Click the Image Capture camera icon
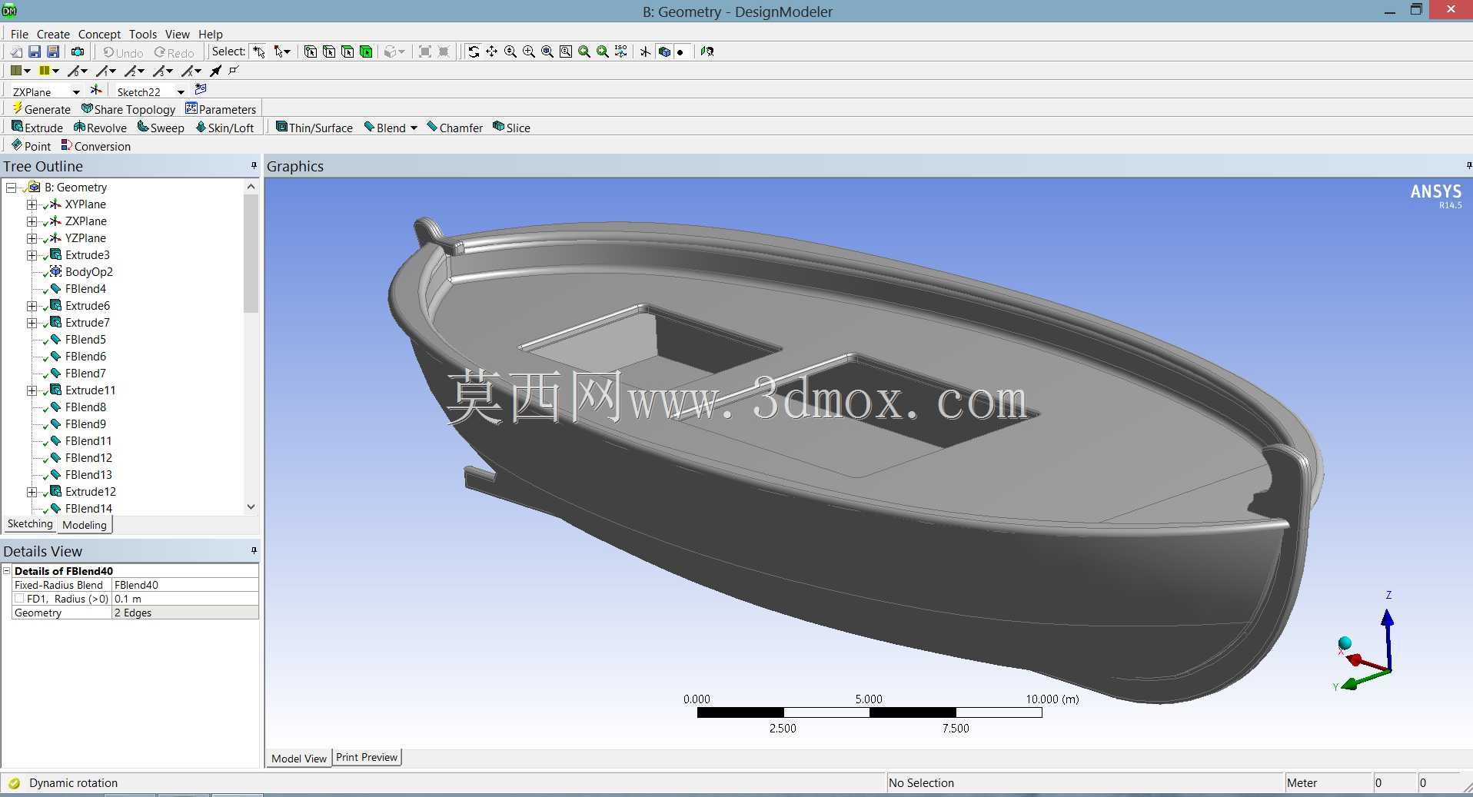The height and width of the screenshot is (797, 1473). tap(78, 51)
